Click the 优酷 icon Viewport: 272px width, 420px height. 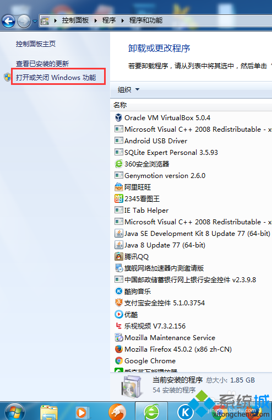tap(118, 314)
